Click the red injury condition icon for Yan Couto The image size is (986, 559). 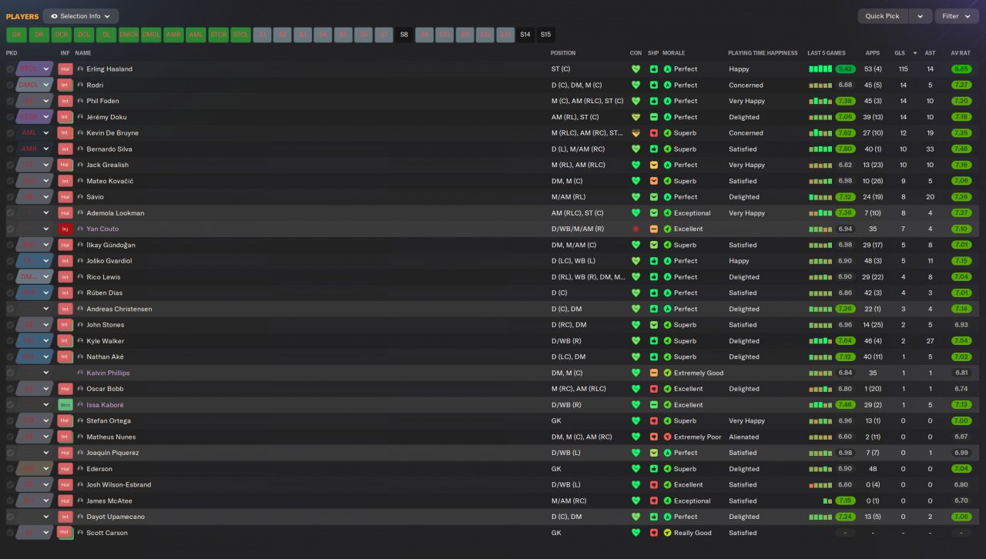(x=636, y=229)
